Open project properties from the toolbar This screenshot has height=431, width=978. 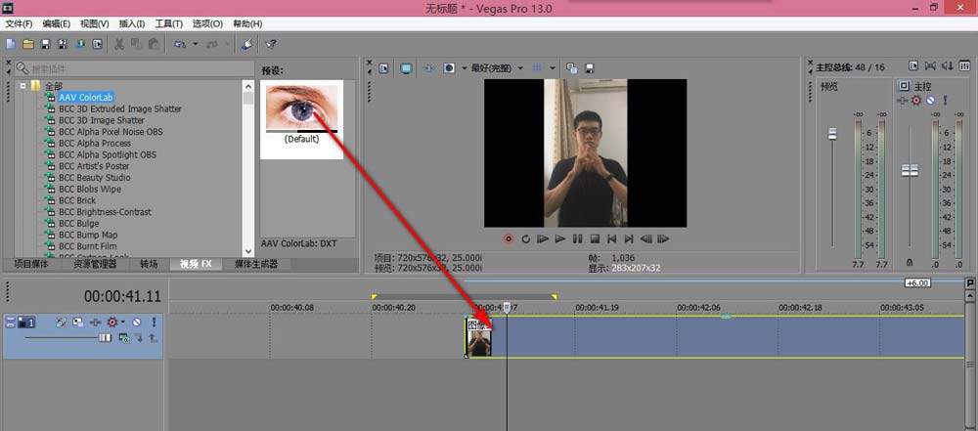tap(97, 44)
